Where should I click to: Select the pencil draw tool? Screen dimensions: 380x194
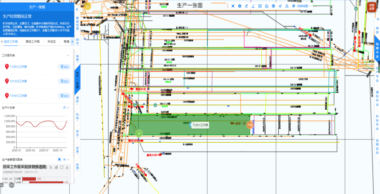pos(246,6)
